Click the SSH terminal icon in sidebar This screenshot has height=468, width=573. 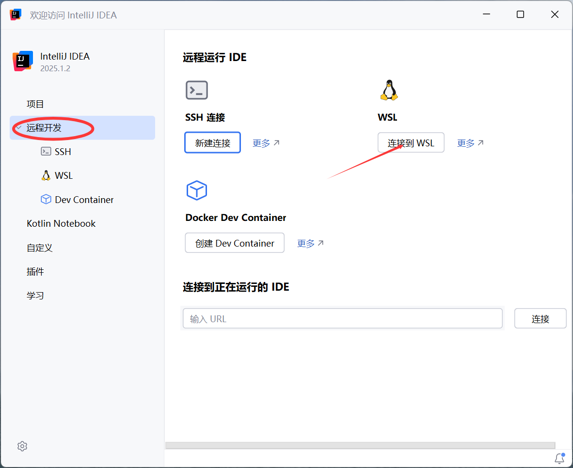(46, 151)
